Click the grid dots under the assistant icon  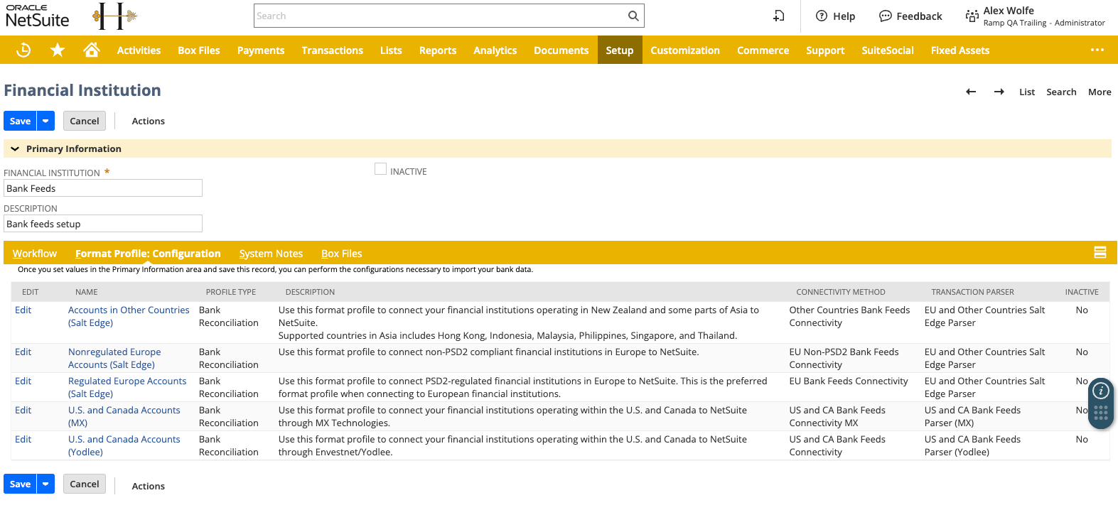(1101, 413)
